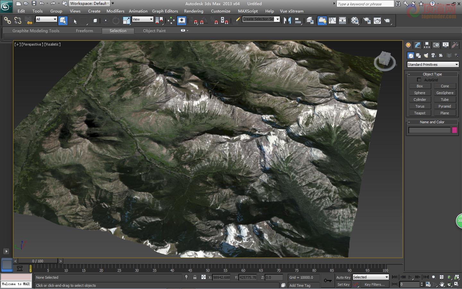462x289 pixels.
Task: Click the Bind to Space Warp icon
Action: [29, 21]
